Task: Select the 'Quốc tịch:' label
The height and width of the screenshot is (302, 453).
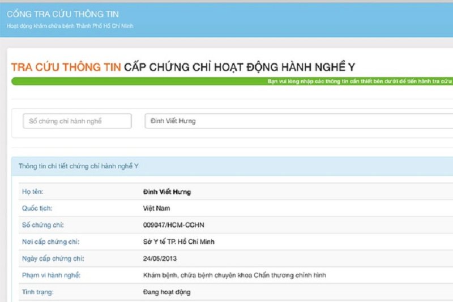Action: 37,209
